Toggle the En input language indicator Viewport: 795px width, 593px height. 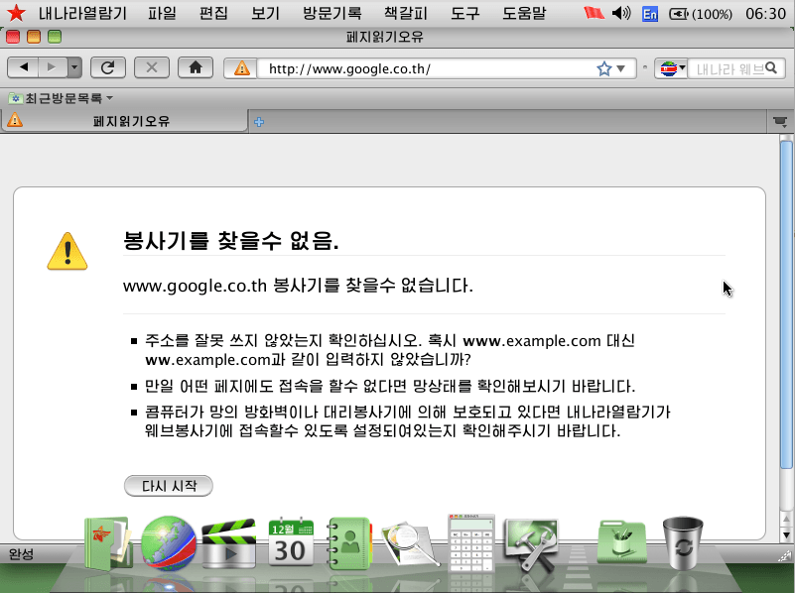pos(649,14)
